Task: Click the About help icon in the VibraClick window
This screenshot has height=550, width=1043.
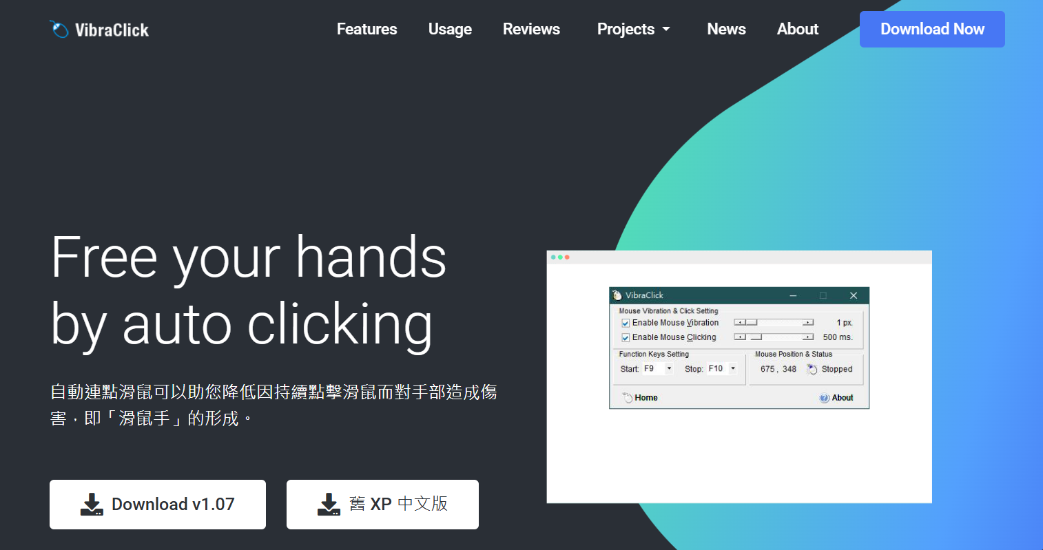Action: click(824, 398)
